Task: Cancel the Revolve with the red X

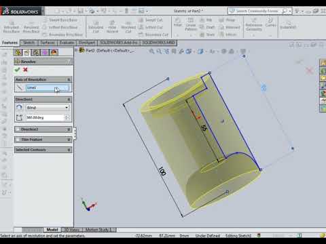Action: click(x=25, y=70)
